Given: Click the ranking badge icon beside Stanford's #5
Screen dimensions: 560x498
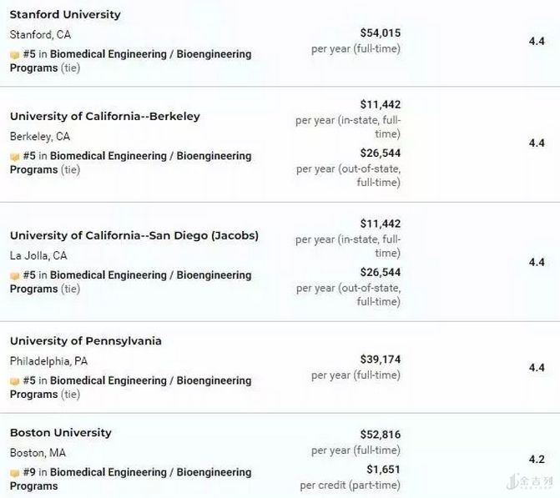Looking at the screenshot, I should [14, 54].
